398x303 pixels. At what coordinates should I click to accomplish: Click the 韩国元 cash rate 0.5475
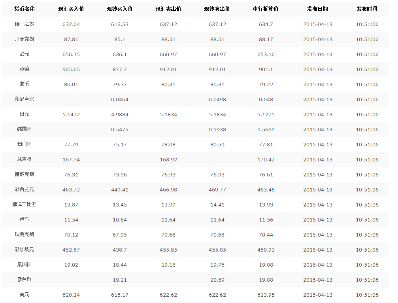[120, 129]
